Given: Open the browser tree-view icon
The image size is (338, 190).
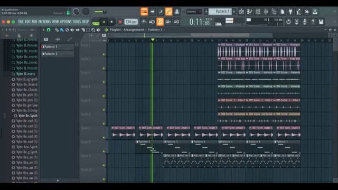Looking at the screenshot, I should pos(274,12).
